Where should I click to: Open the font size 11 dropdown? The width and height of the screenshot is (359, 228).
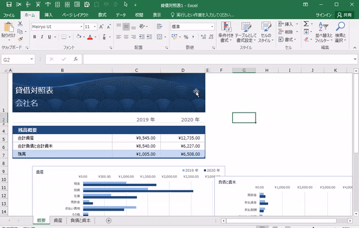pos(95,27)
